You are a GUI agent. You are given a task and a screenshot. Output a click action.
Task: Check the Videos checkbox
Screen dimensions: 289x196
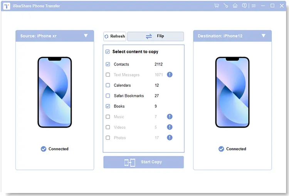click(108, 127)
